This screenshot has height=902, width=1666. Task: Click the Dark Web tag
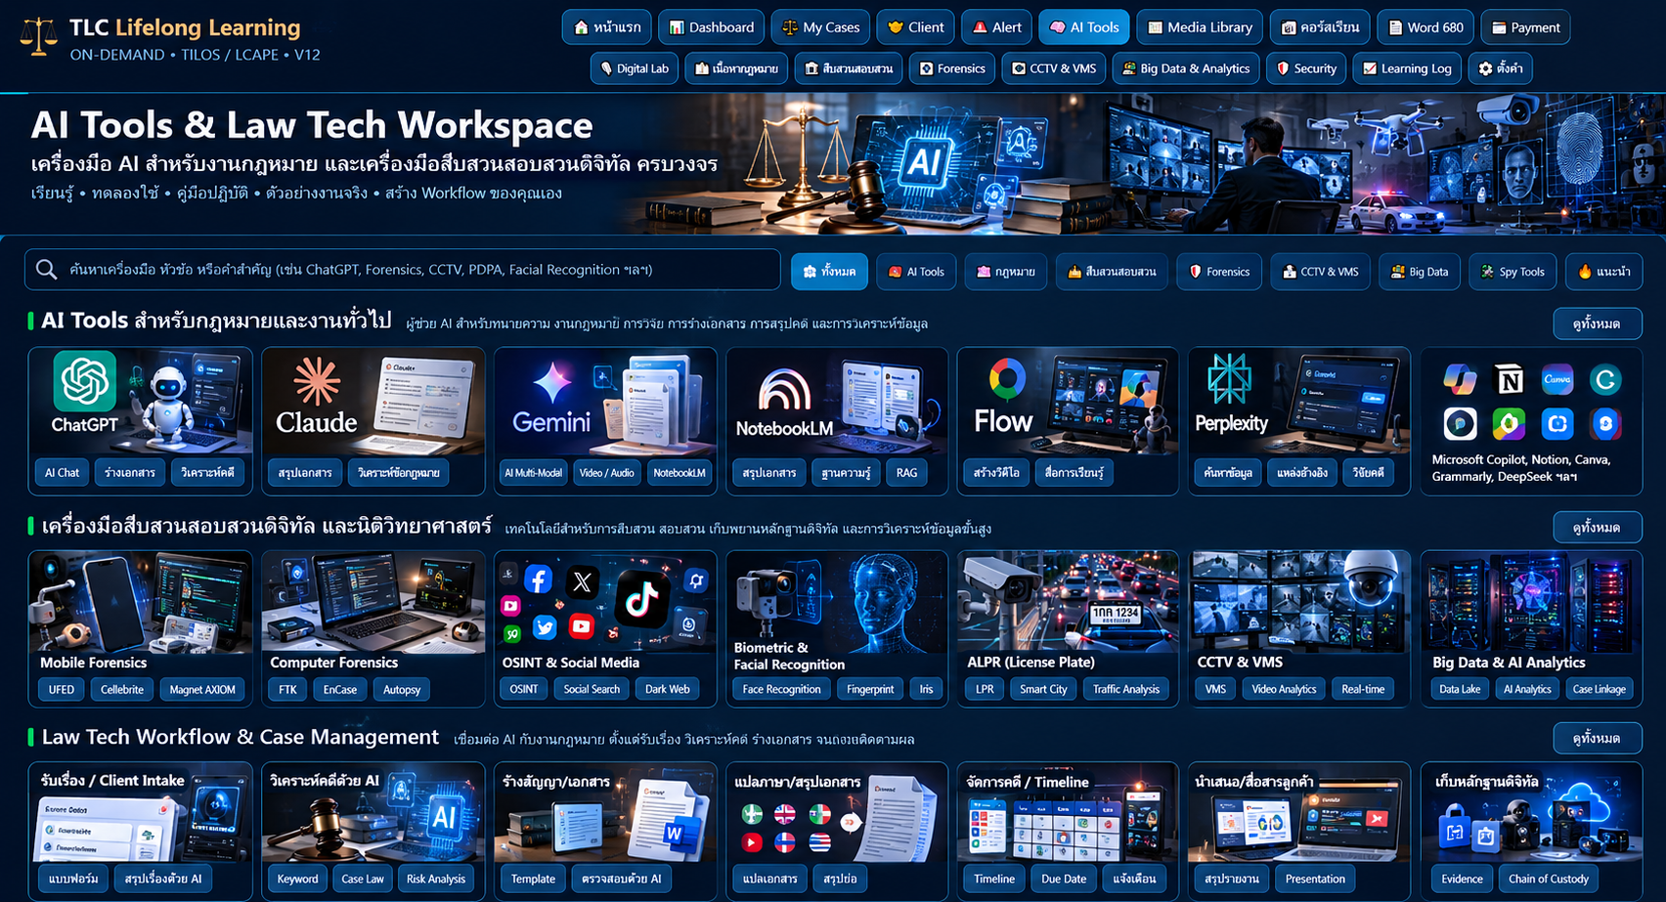pos(667,689)
